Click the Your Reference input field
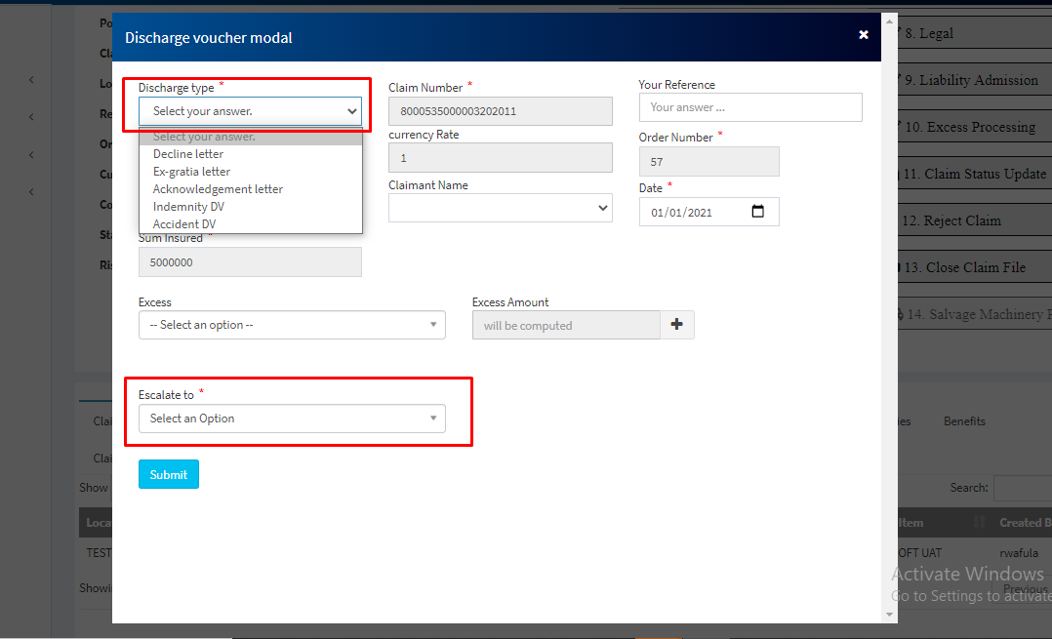 pyautogui.click(x=749, y=107)
